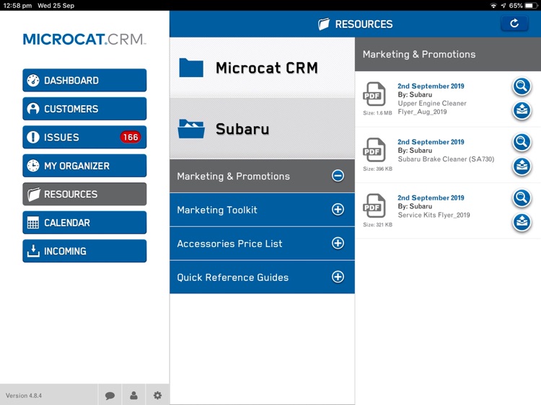Click the Marketing & Promotions panel header
This screenshot has height=405, width=541.
pos(448,54)
